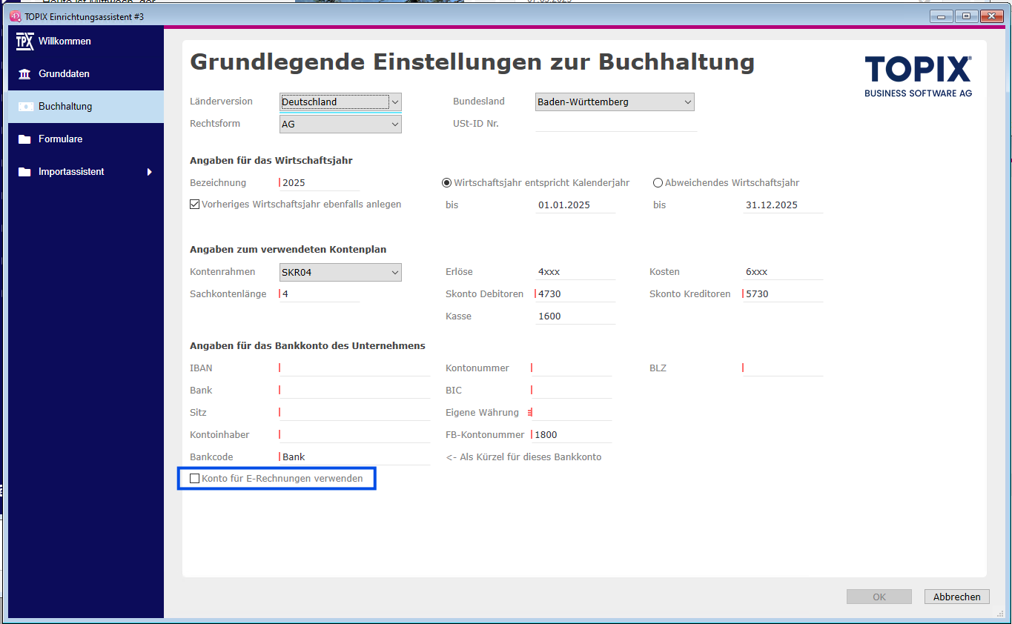The width and height of the screenshot is (1012, 624).
Task: Click the TPX Willkommen sidebar icon
Action: point(25,42)
